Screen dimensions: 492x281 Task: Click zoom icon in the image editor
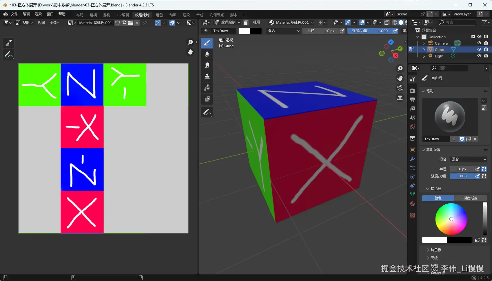[x=190, y=42]
